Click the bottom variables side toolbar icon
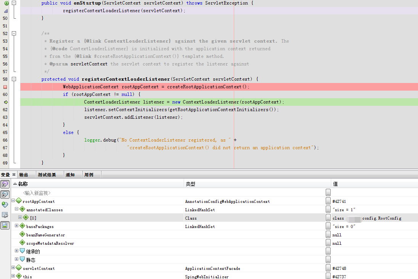The image size is (418, 279). coord(5,226)
